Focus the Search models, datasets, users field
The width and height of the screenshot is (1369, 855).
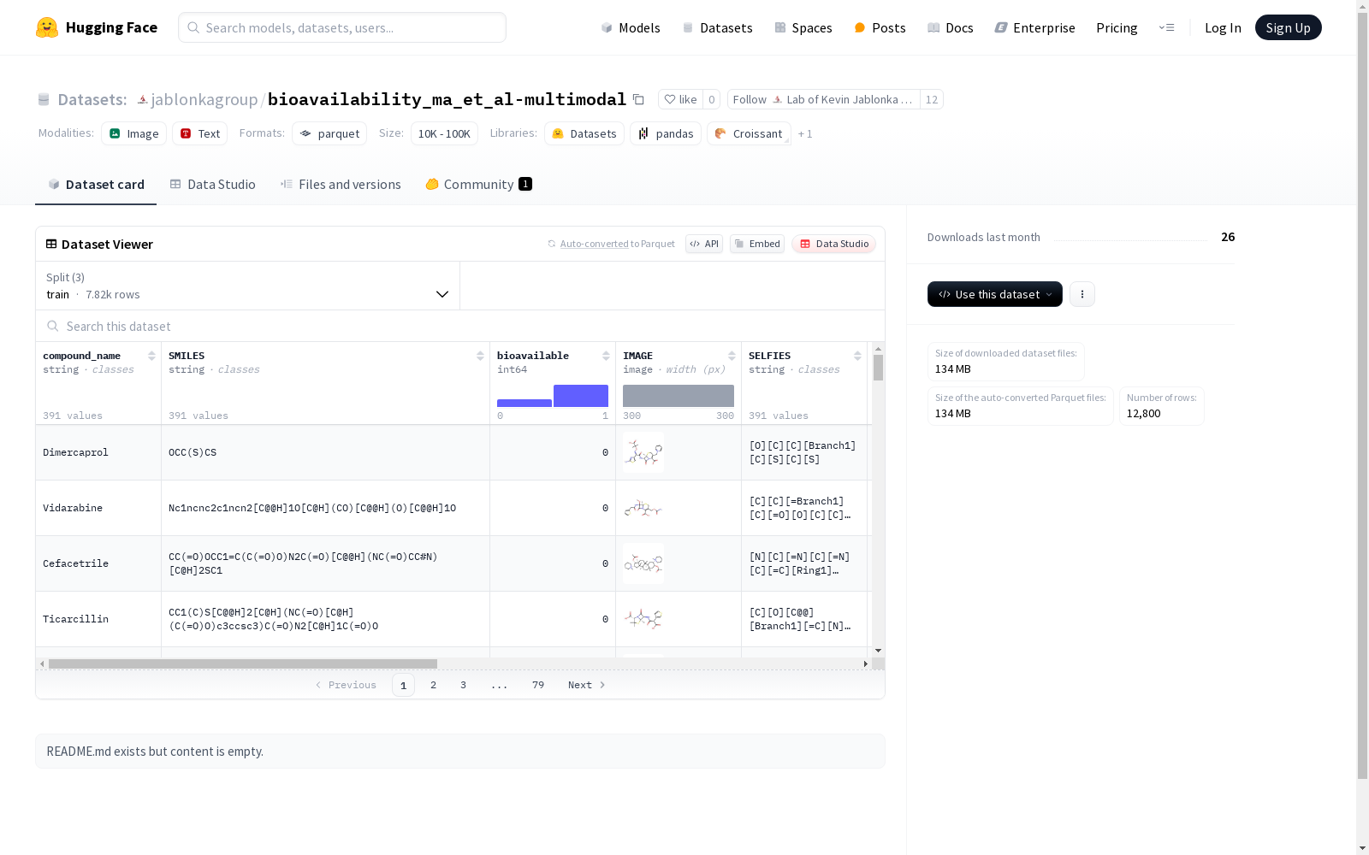pos(342,27)
